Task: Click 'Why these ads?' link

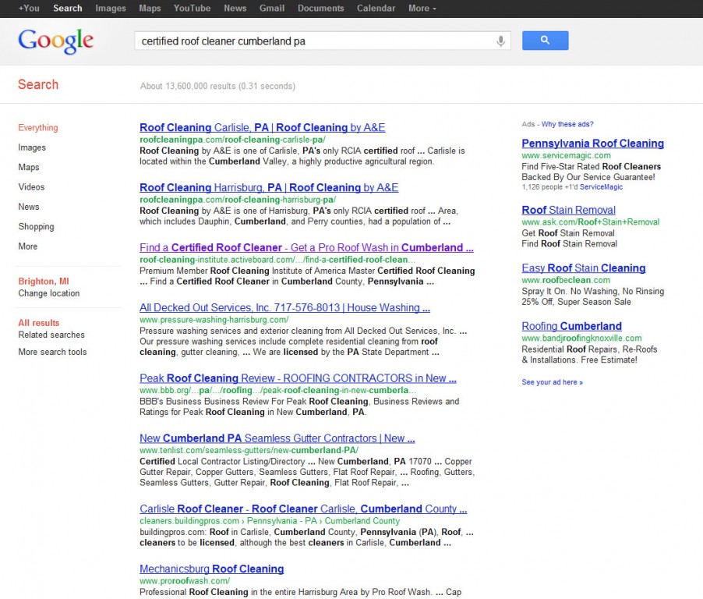Action: (x=567, y=125)
